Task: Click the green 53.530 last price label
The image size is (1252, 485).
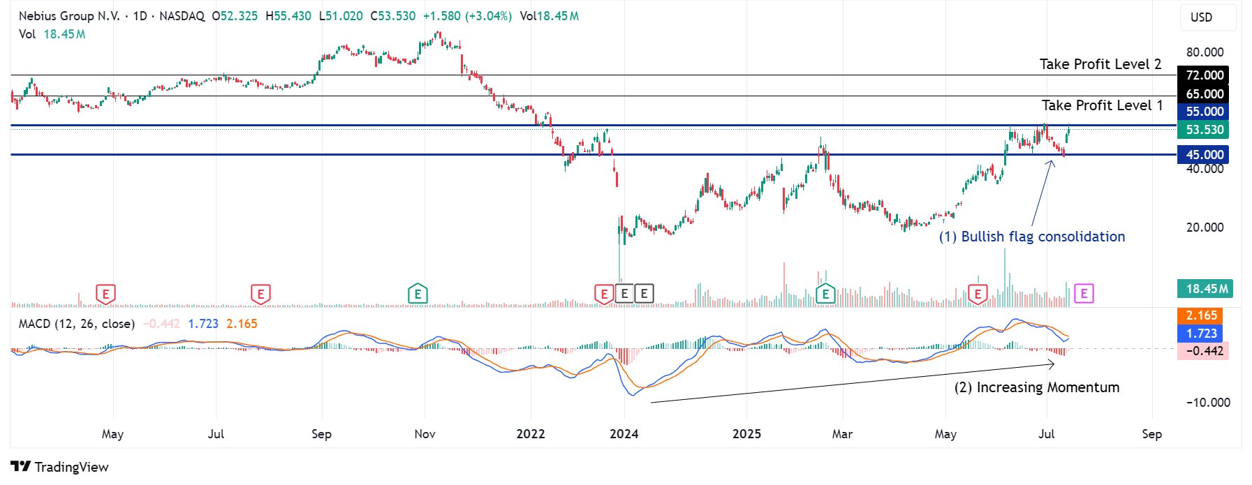Action: 1204,130
